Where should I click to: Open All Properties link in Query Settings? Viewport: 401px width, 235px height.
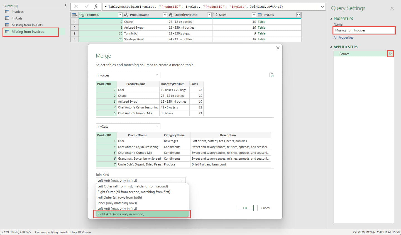click(x=343, y=37)
